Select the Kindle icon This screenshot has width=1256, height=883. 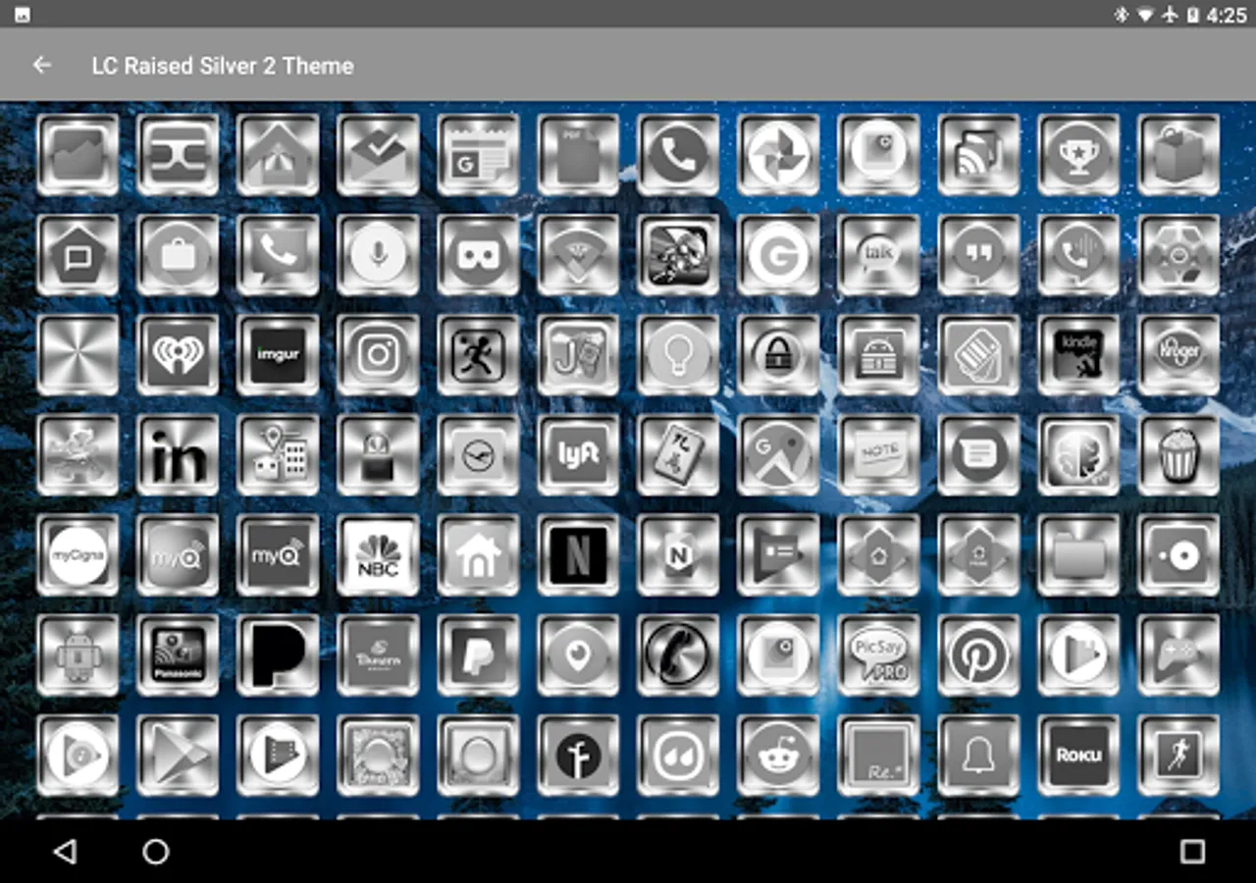click(x=1078, y=354)
